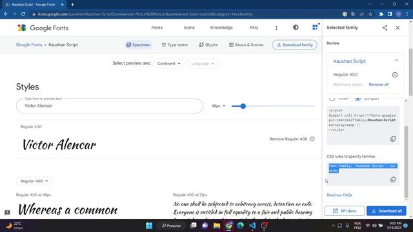Viewport: 413px width, 232px height.
Task: Open Knowledge in top navigation
Action: [221, 28]
